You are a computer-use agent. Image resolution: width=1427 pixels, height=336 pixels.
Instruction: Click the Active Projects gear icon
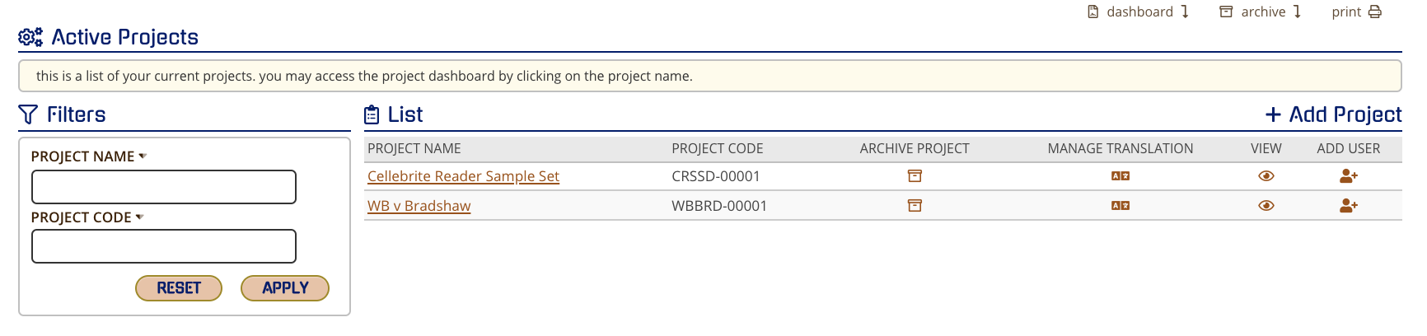pyautogui.click(x=30, y=37)
